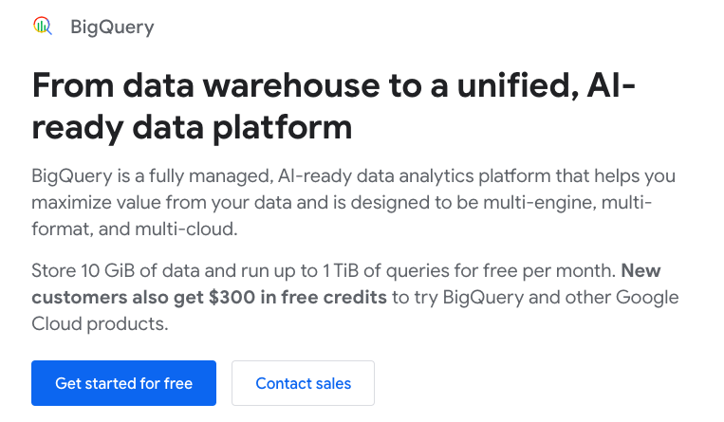This screenshot has width=724, height=422.
Task: Click 'ready data platform' in the headline
Action: point(192,127)
